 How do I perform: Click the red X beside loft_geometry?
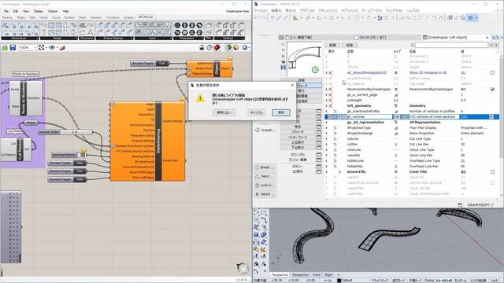(331, 106)
